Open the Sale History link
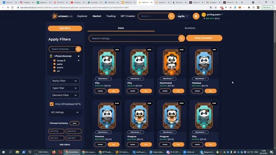The width and height of the screenshot is (276, 155). point(65,145)
